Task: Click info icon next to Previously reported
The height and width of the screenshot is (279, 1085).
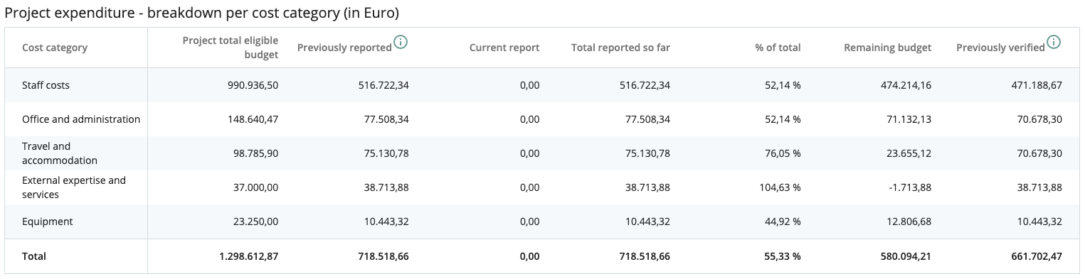Action: click(x=401, y=43)
